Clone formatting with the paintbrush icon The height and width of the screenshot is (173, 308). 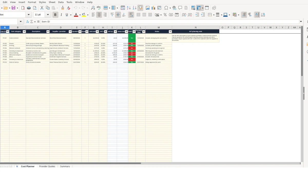63,8
